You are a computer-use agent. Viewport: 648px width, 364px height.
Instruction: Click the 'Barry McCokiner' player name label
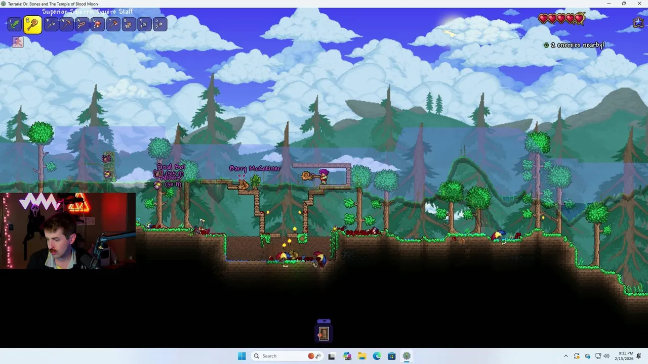[x=255, y=168]
